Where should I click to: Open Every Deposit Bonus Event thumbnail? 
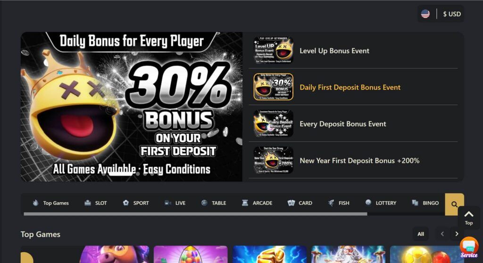273,124
